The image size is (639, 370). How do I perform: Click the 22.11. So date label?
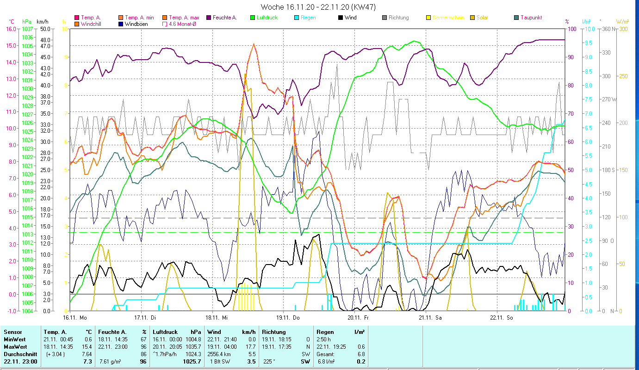(x=502, y=317)
